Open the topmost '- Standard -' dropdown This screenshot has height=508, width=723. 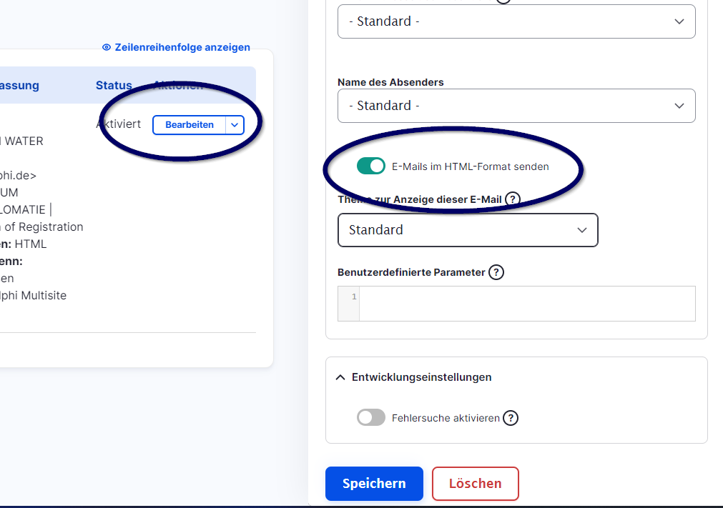point(516,21)
